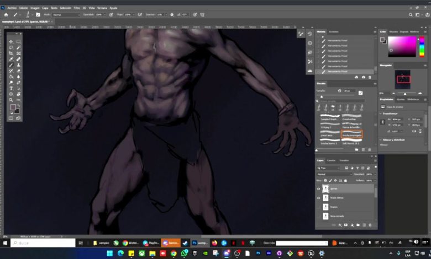
Task: Select the Move tool in the toolbox
Action: pyautogui.click(x=11, y=41)
